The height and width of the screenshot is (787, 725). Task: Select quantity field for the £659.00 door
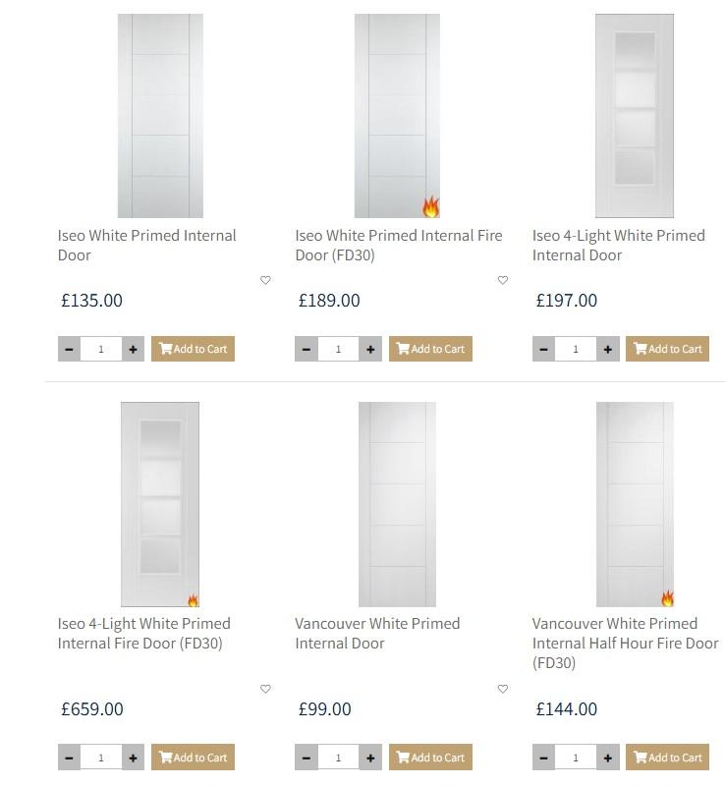(101, 758)
